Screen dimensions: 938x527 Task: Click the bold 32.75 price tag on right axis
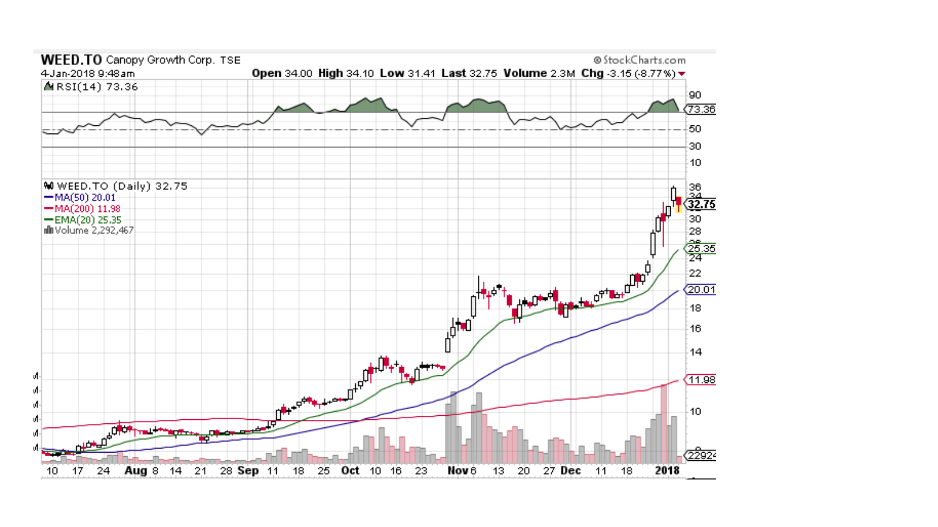(x=701, y=204)
